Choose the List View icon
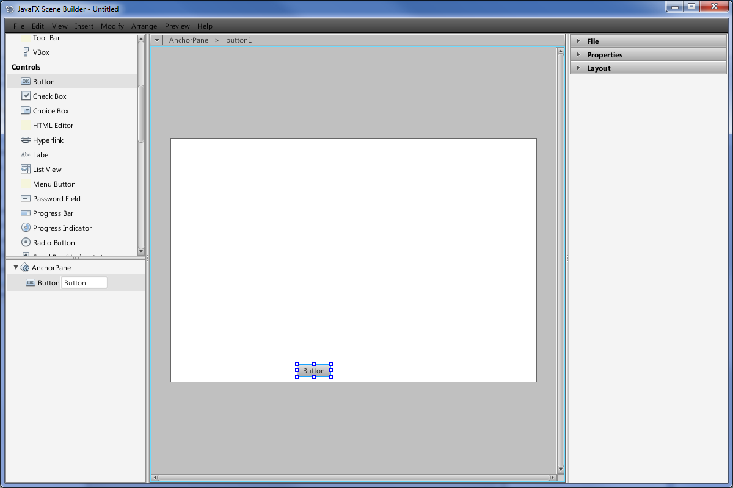The width and height of the screenshot is (733, 488). (26, 169)
